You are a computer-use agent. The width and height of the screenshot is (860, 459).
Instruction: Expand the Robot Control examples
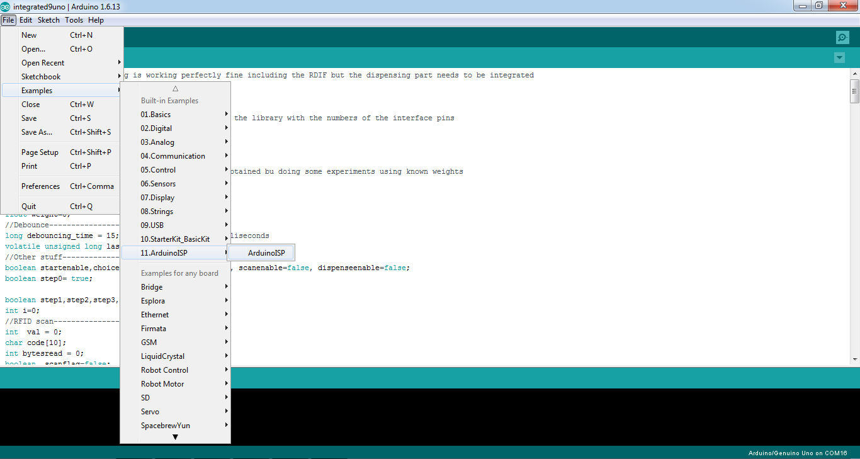[176, 370]
